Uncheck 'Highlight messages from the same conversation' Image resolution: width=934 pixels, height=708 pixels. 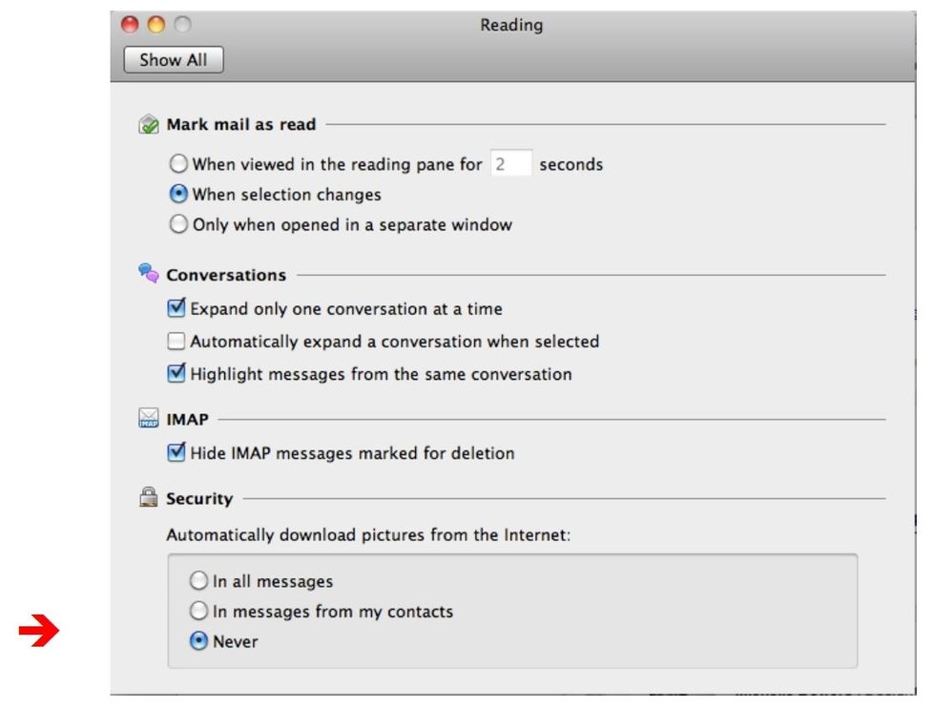point(176,374)
